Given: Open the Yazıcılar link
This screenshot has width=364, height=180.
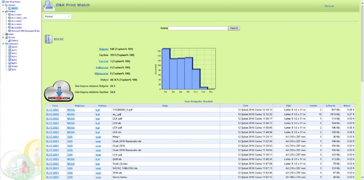Looking at the screenshot, I should [x=103, y=61].
